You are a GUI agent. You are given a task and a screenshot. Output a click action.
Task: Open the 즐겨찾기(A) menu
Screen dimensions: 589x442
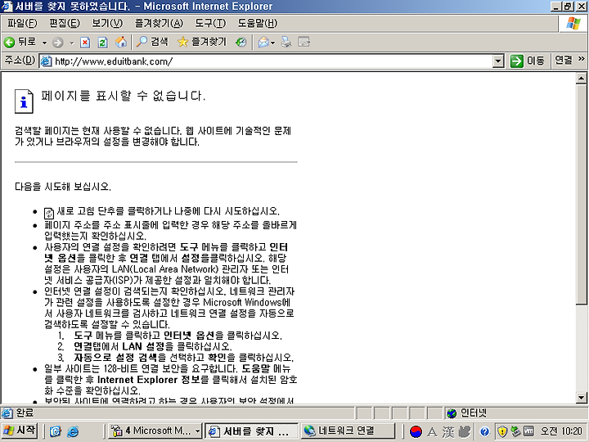coord(159,23)
